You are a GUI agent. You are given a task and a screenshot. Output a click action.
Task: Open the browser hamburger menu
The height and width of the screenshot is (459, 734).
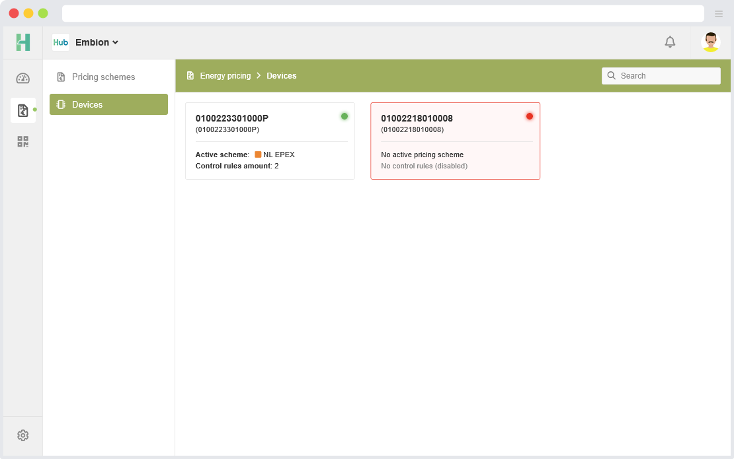(719, 14)
